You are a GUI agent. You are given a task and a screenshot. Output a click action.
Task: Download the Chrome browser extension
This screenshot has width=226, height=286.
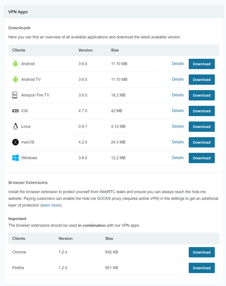point(201,252)
